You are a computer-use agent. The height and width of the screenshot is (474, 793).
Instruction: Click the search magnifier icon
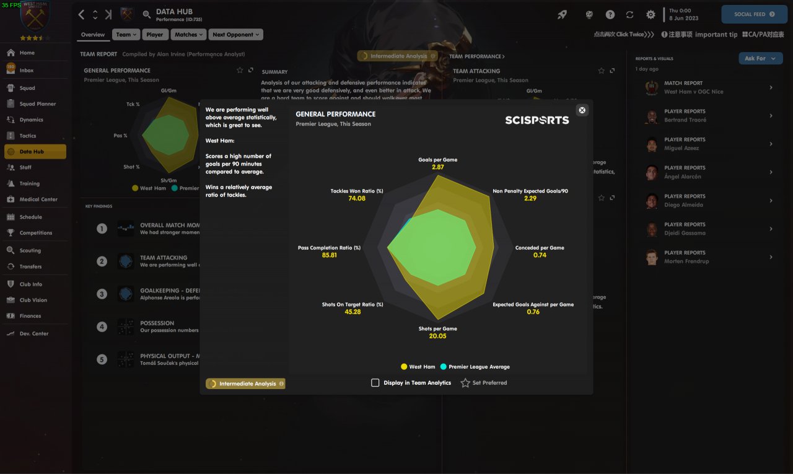[x=147, y=14]
